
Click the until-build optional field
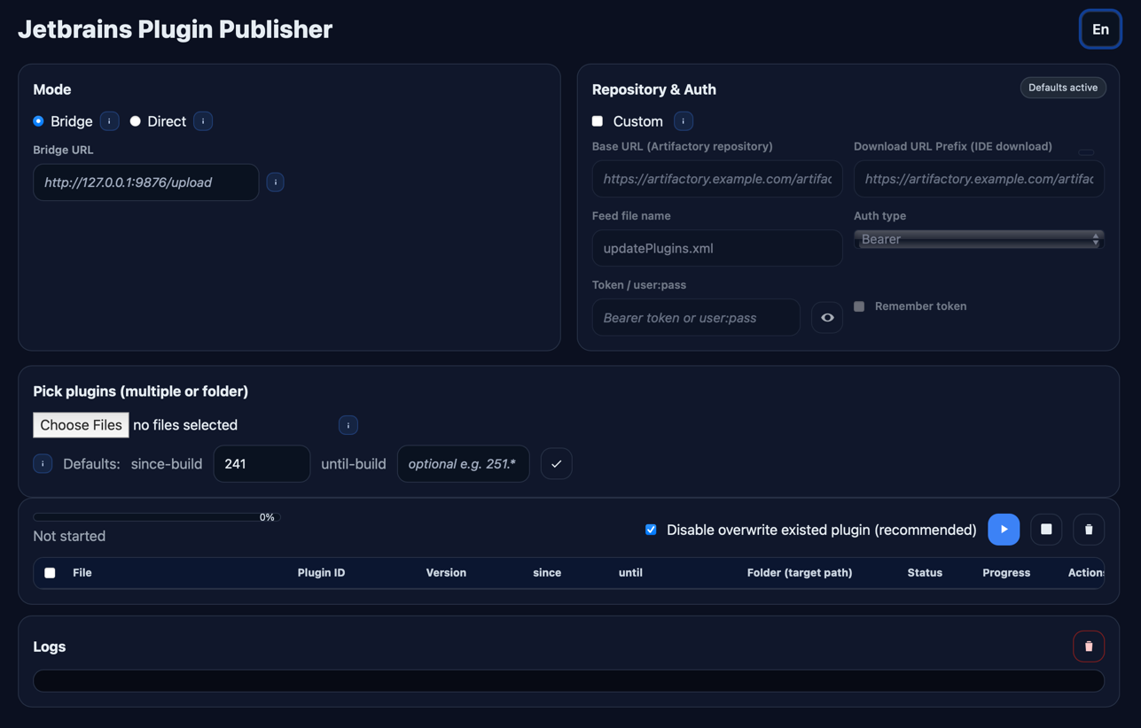463,464
